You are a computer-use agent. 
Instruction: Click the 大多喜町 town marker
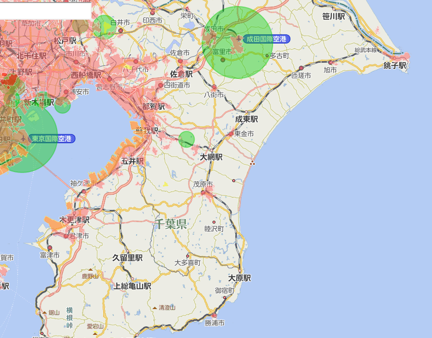(188, 256)
